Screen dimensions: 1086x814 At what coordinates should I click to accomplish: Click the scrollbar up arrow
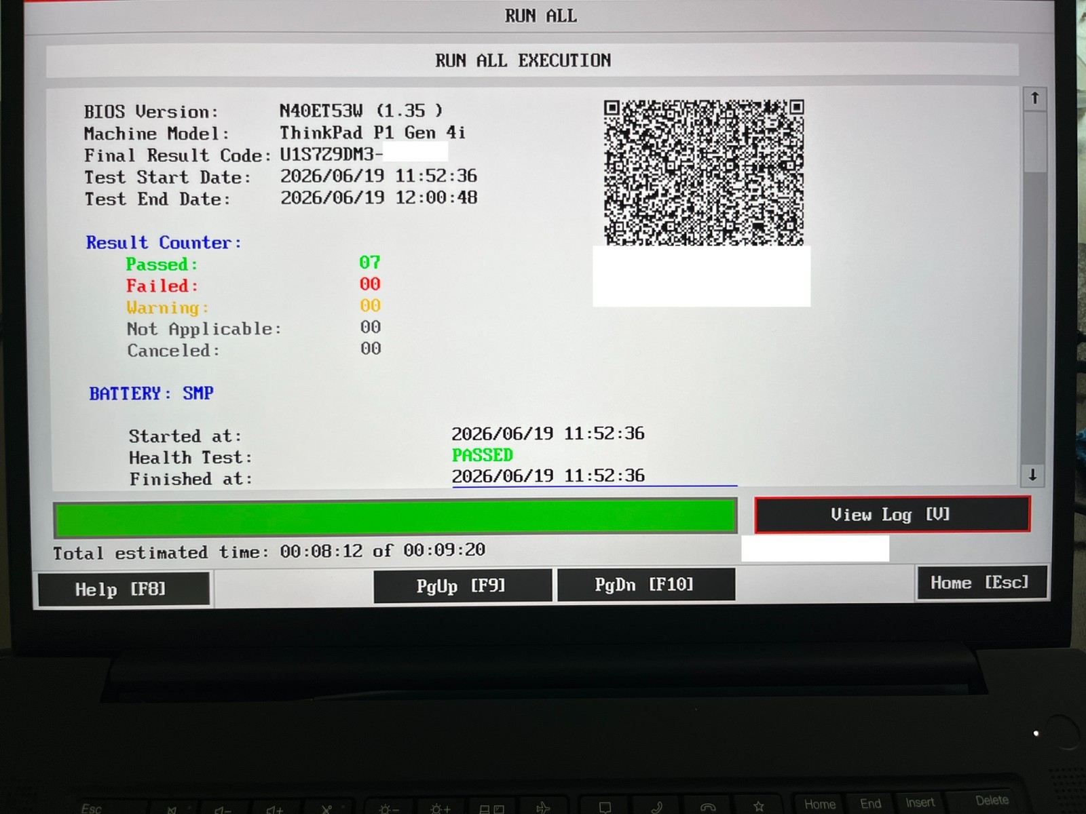1034,99
